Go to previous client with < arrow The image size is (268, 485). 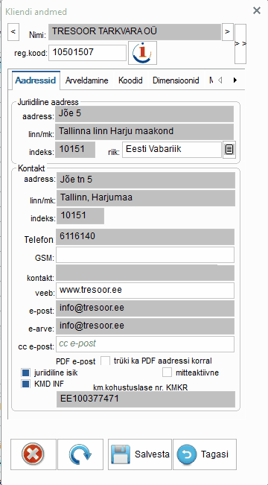(13, 32)
